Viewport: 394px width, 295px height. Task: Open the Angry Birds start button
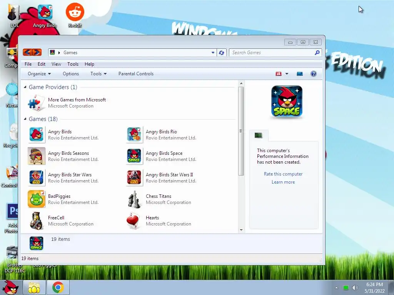coord(10,287)
